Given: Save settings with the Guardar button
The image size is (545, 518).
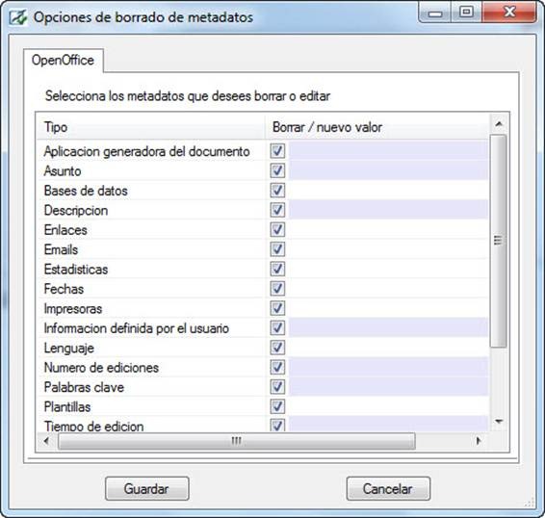Looking at the screenshot, I should [x=147, y=488].
